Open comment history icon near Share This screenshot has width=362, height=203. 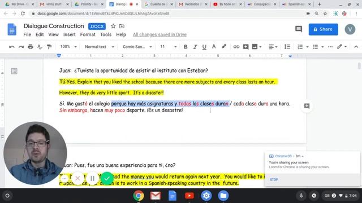299,29
